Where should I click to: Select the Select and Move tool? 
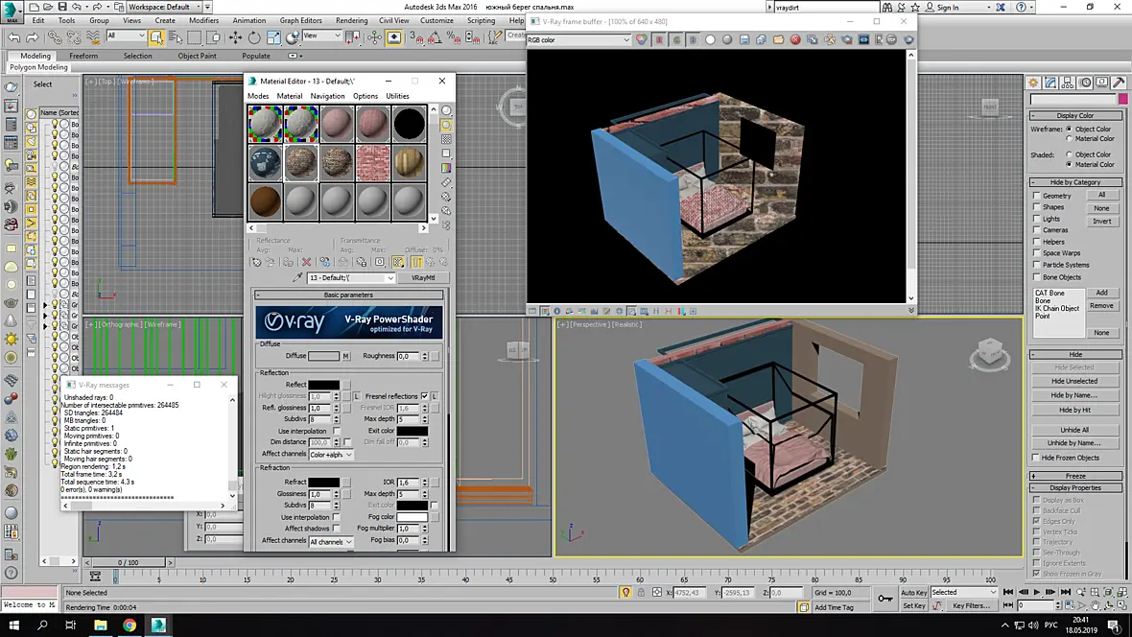pos(236,37)
